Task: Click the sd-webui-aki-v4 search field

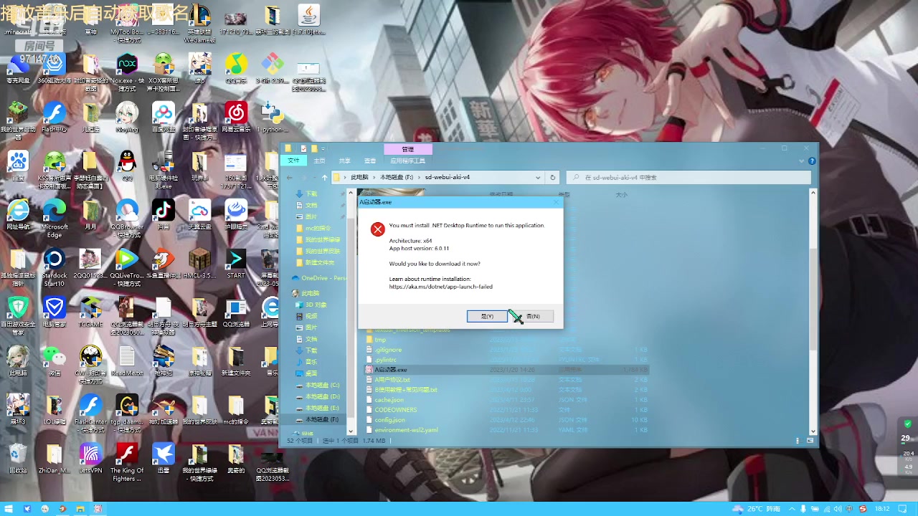Action: click(689, 177)
